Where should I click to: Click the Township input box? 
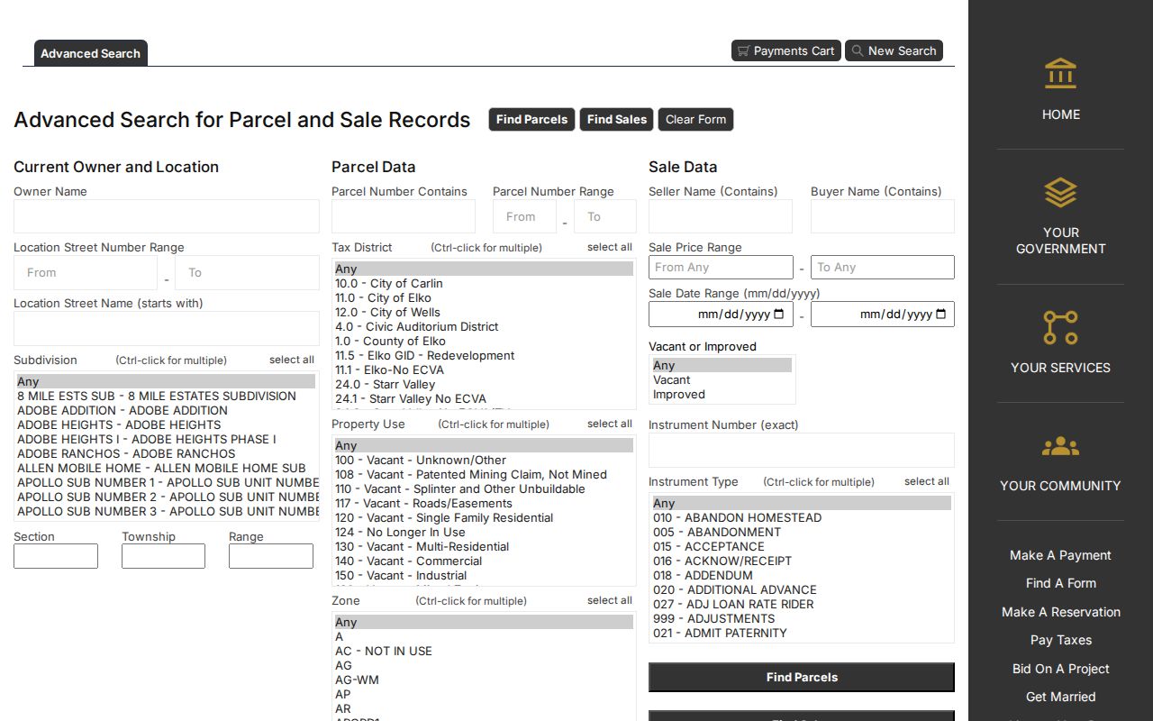[163, 556]
